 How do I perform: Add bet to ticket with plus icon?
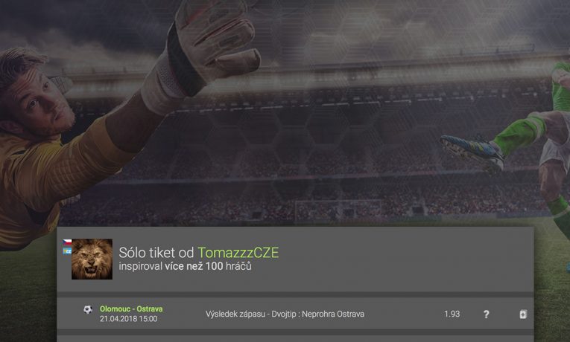[523, 314]
